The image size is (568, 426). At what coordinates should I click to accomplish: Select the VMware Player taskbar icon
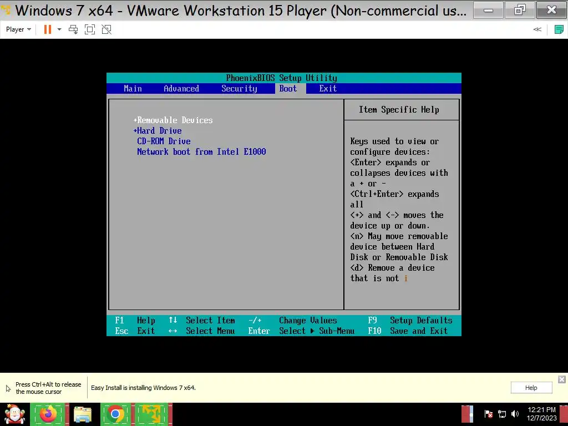152,414
